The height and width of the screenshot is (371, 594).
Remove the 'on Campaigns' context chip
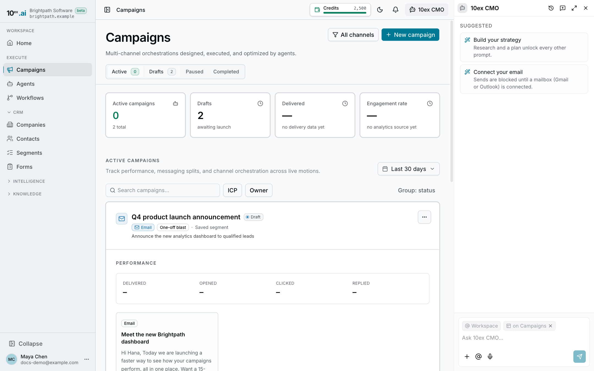pyautogui.click(x=551, y=326)
